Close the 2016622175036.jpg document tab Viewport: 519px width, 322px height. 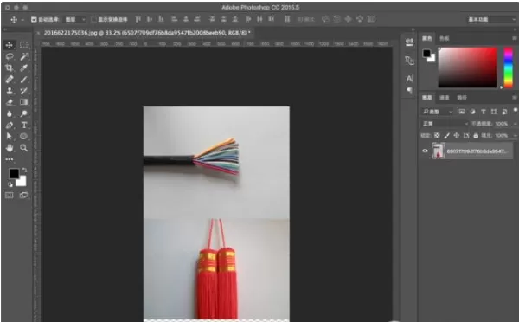tap(38, 33)
